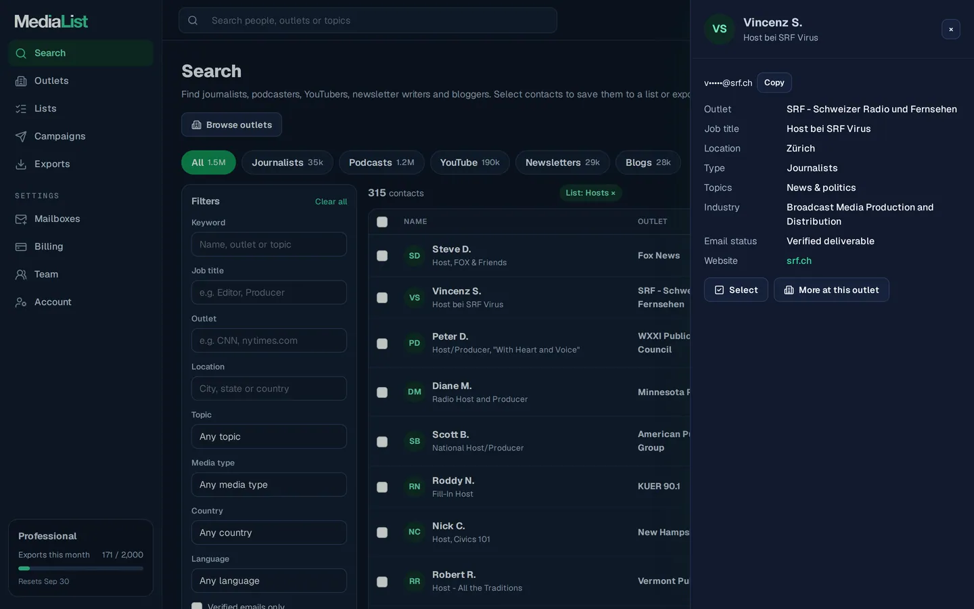
Task: Tick the checkbox for Scott B.
Action: point(382,442)
